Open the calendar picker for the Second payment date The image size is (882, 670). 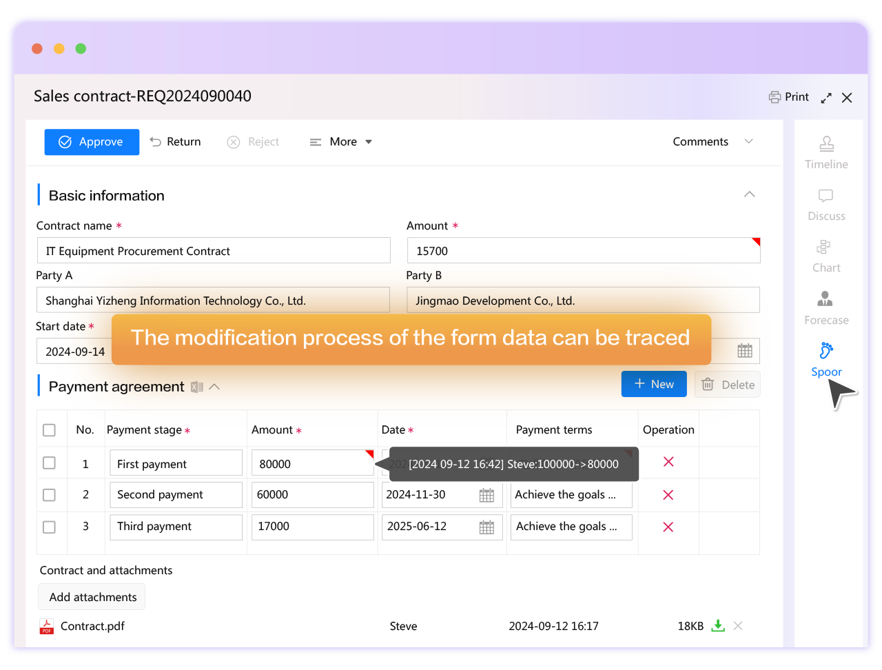tap(486, 495)
